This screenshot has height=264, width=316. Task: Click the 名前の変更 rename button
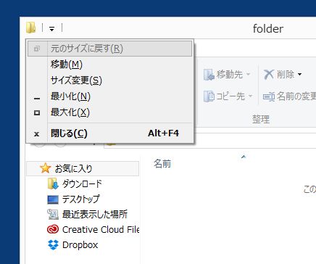[289, 96]
